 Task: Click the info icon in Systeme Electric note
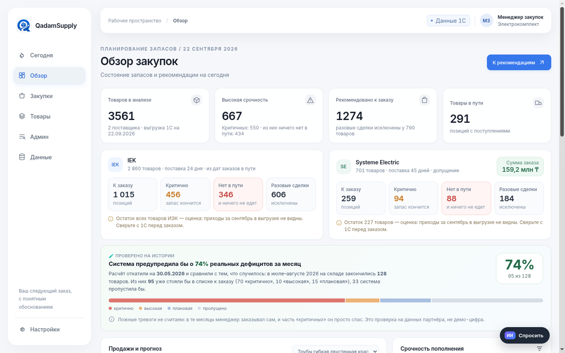click(339, 223)
